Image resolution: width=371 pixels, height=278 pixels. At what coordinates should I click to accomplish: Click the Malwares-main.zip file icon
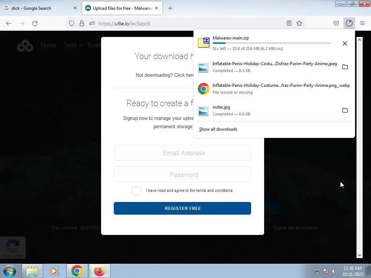pos(204,43)
